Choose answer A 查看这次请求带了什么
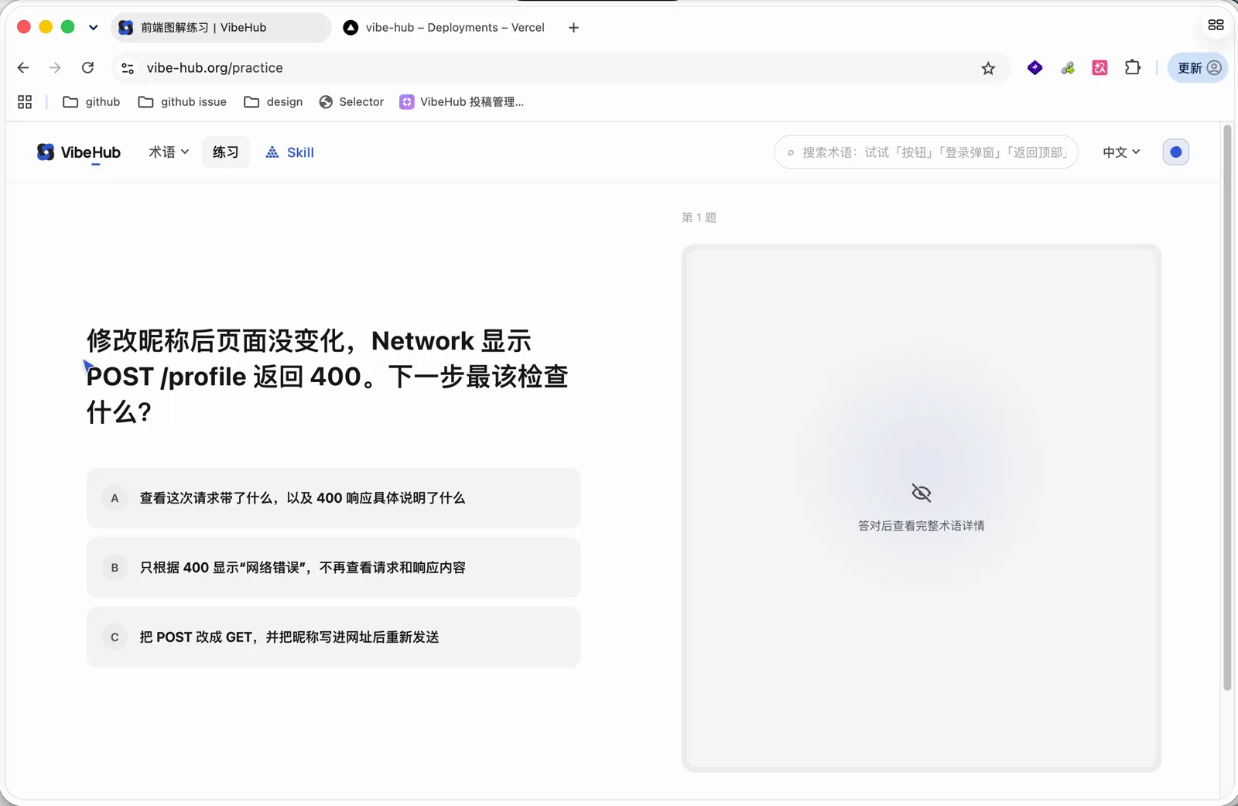This screenshot has height=806, width=1238. (x=333, y=498)
